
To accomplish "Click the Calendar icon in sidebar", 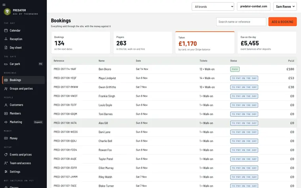I will (x=6, y=30).
